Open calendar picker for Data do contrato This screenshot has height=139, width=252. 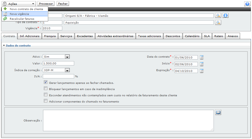coord(202,57)
